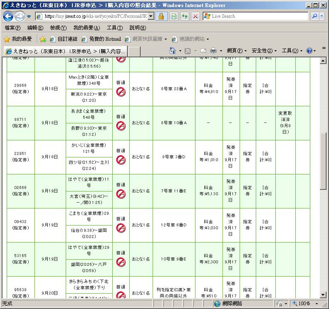Click reservation number 29866

tap(20, 86)
